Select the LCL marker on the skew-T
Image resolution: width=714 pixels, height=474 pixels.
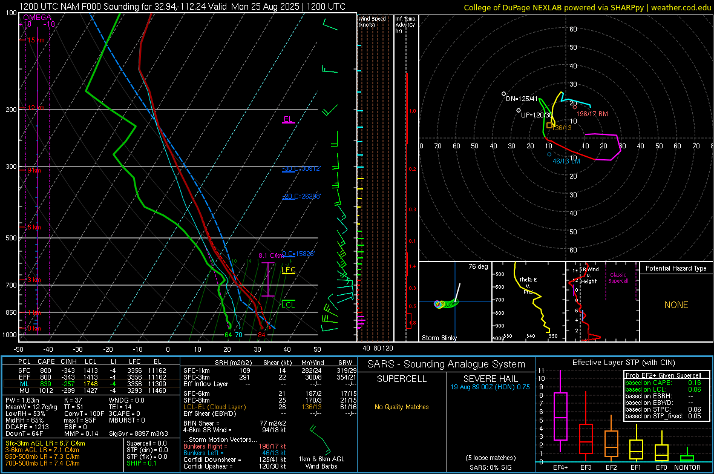288,304
